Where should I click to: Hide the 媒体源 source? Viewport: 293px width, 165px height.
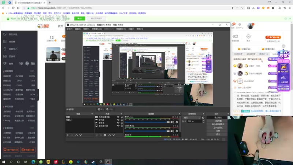[118, 123]
